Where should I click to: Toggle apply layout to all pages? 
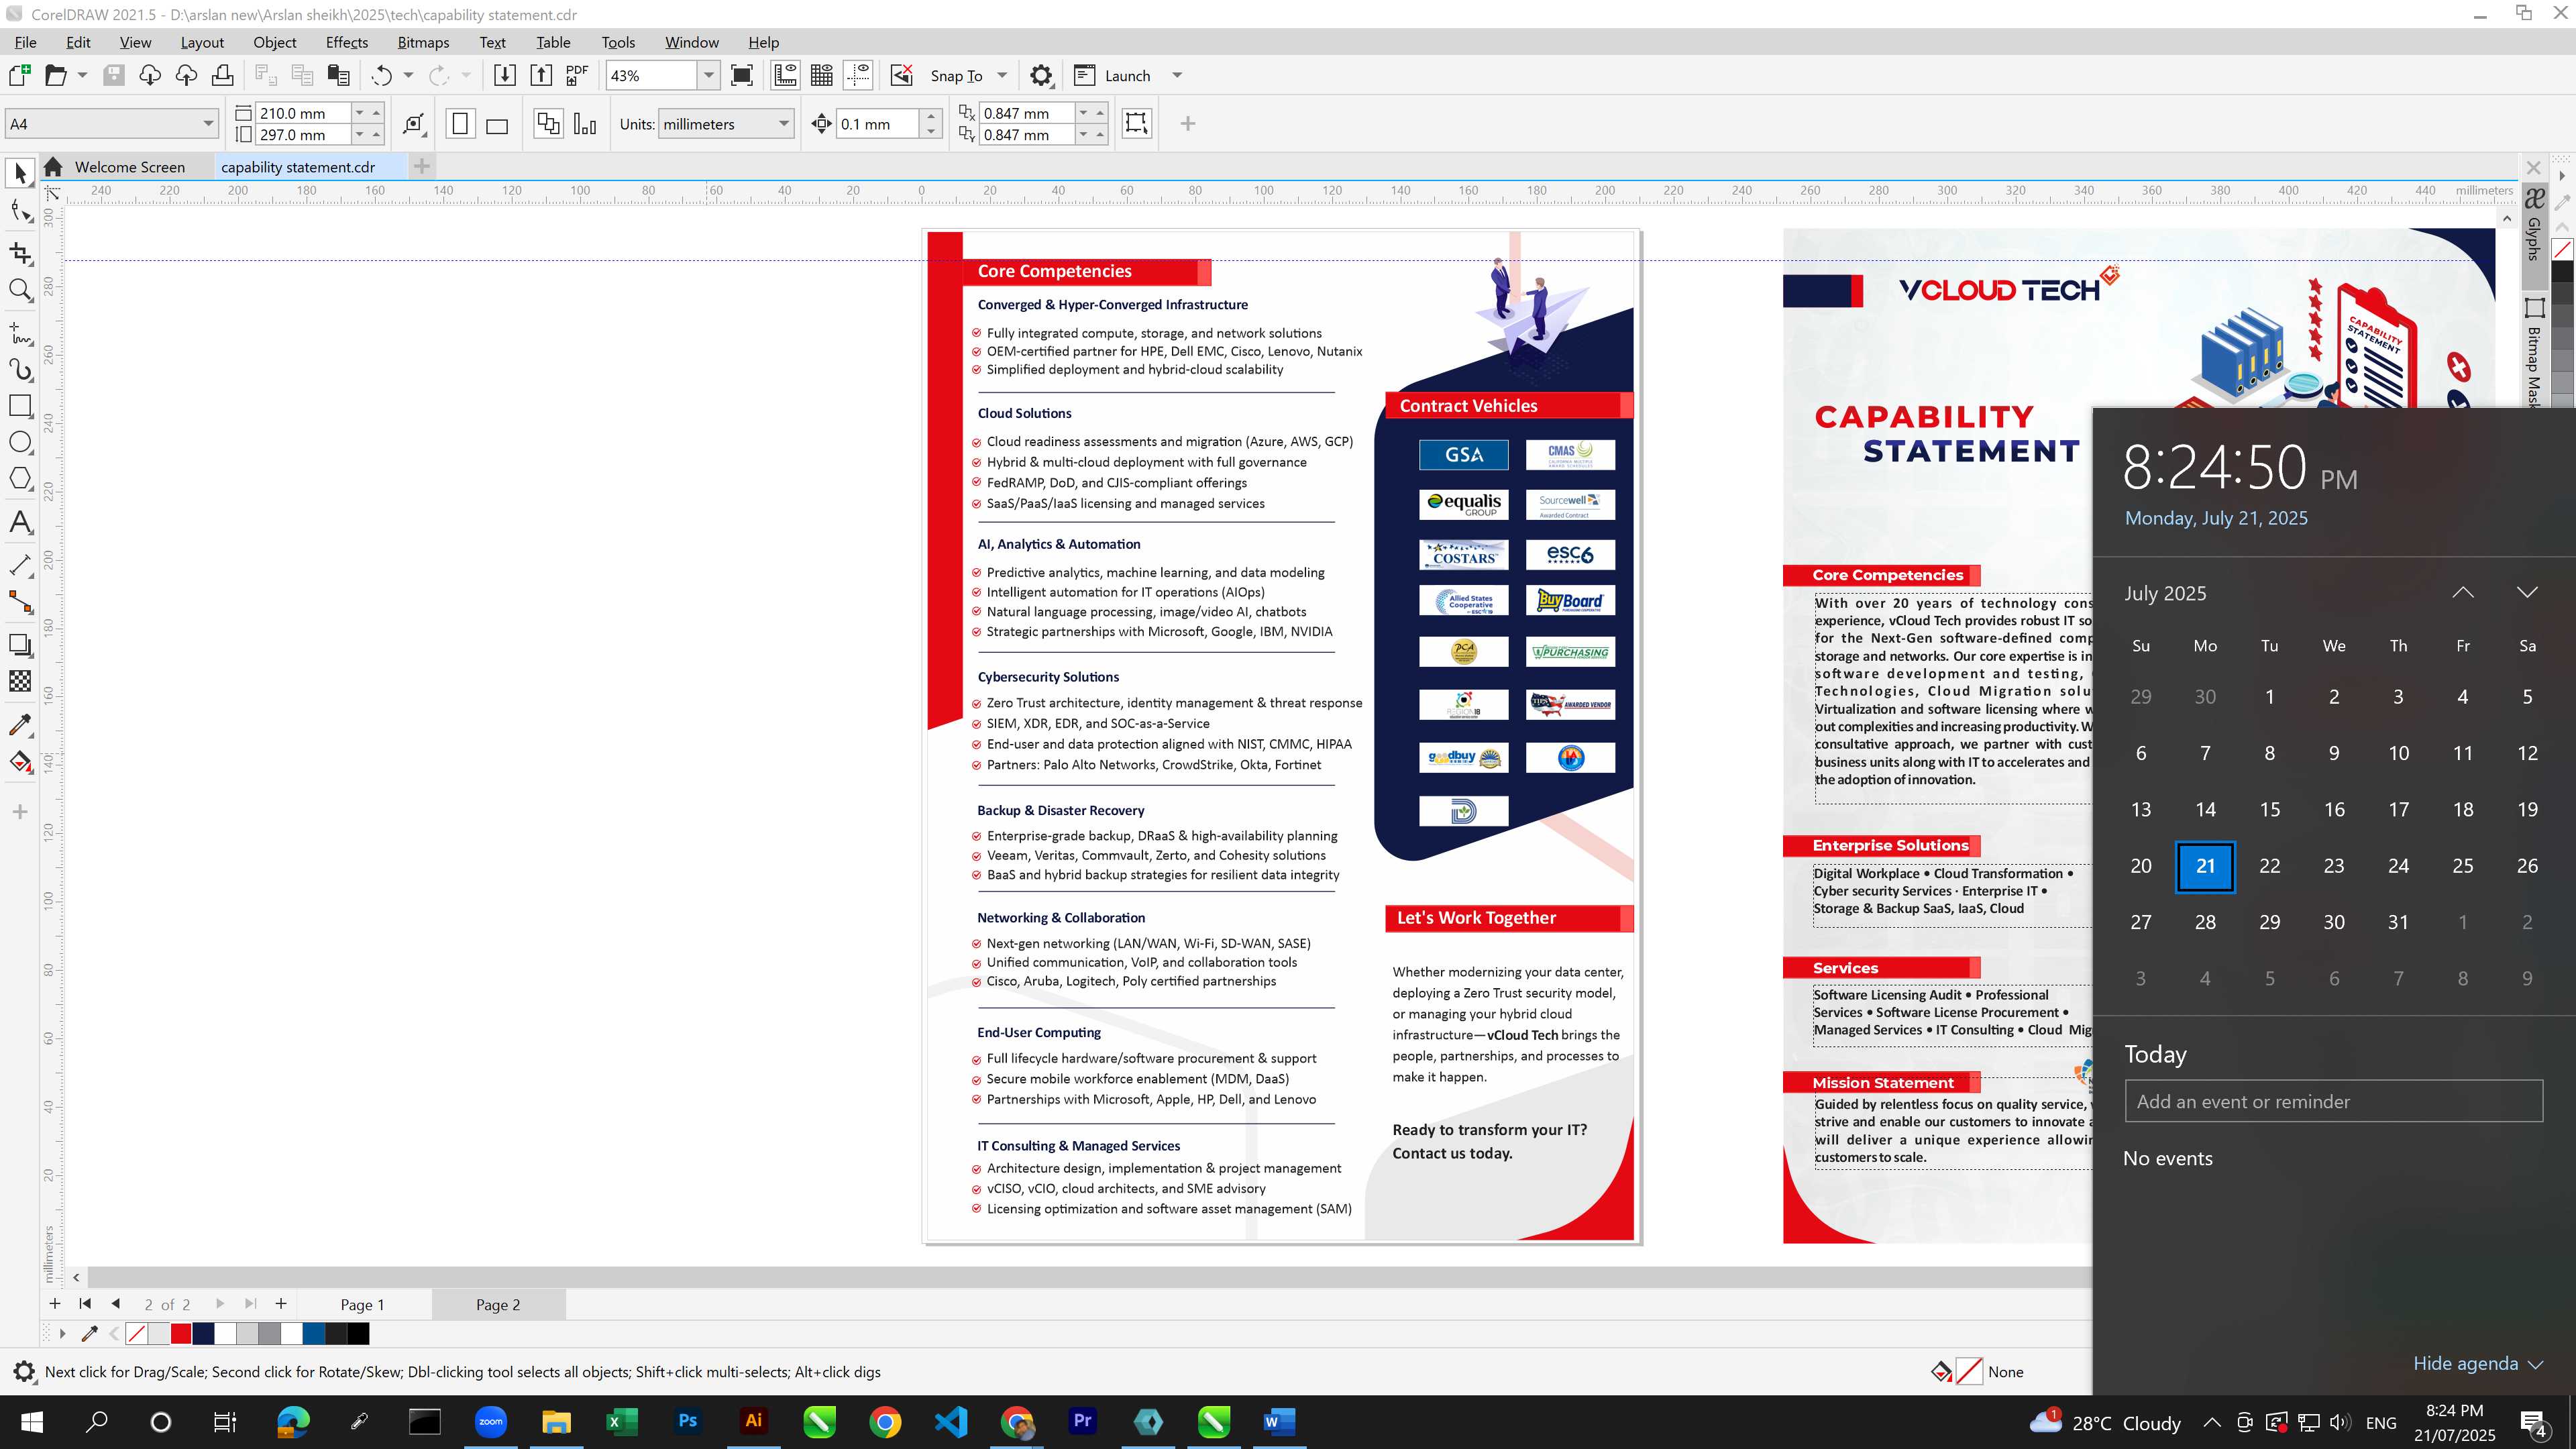point(548,124)
